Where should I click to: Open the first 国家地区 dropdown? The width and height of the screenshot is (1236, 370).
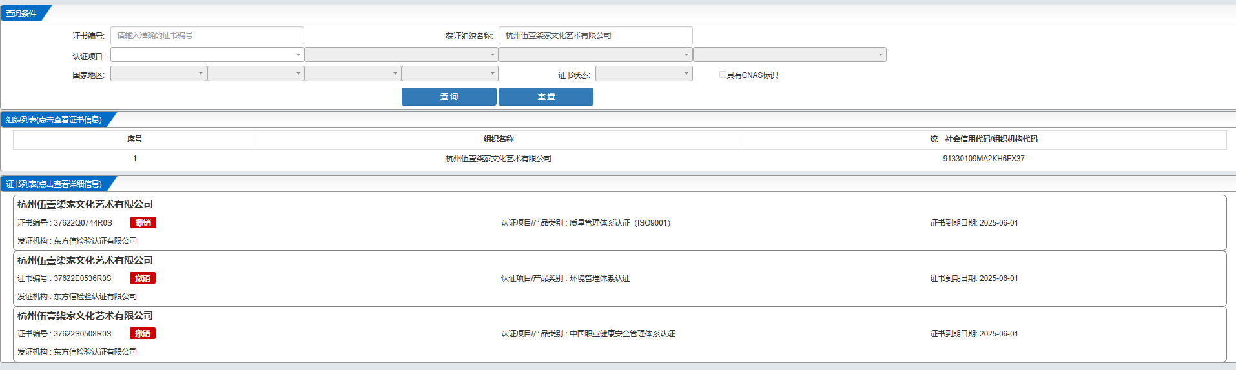click(x=158, y=73)
